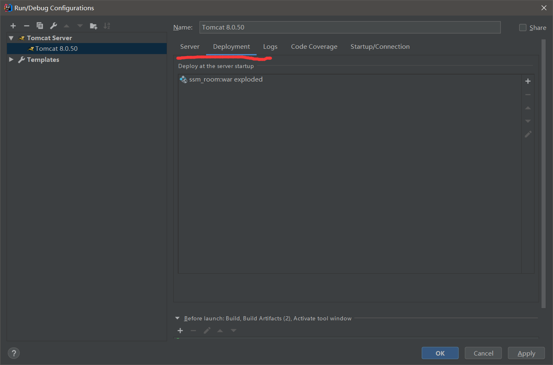Add a Before launch task

[x=180, y=331]
